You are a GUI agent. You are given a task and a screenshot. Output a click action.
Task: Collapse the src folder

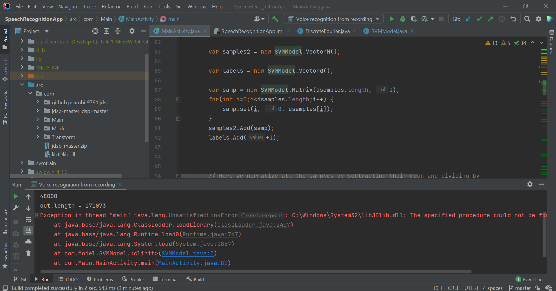(x=23, y=85)
